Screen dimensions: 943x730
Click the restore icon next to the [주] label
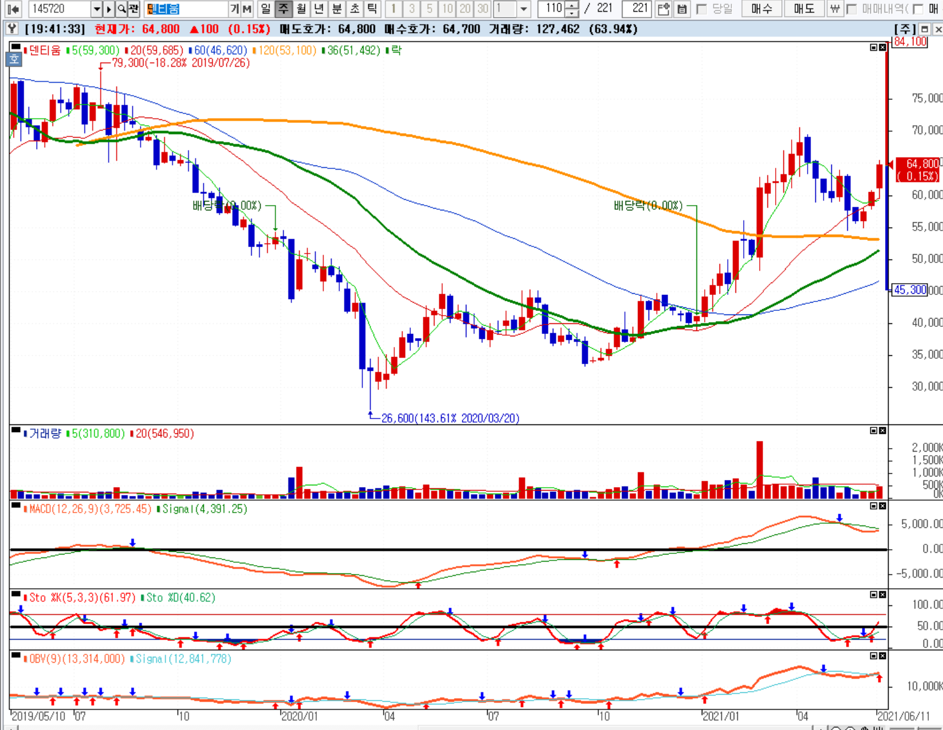[x=925, y=29]
